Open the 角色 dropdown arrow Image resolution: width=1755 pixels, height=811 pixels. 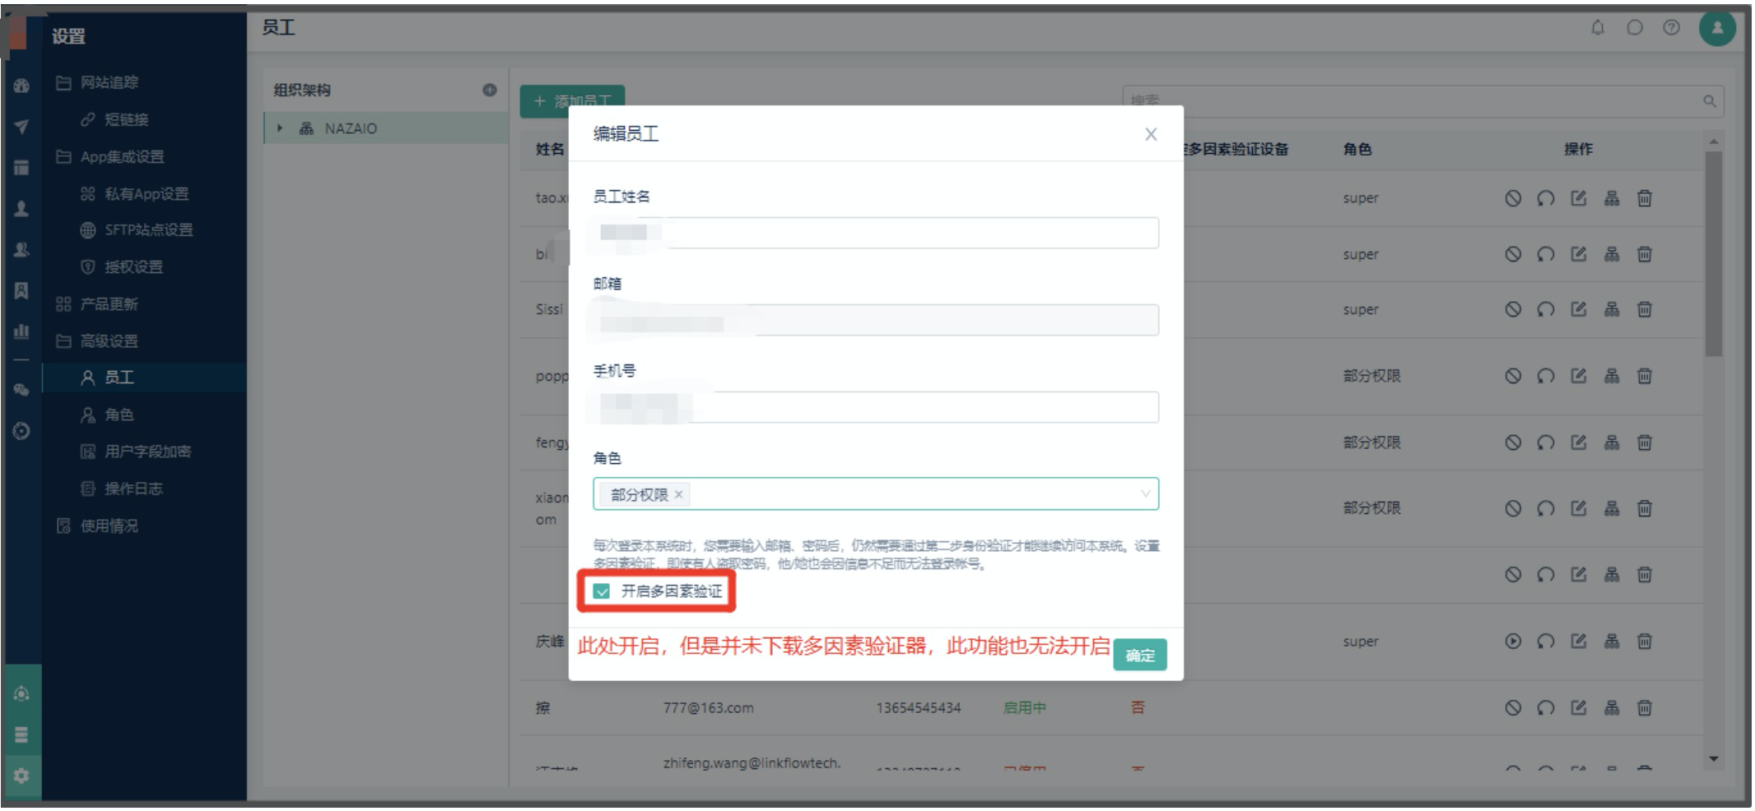pyautogui.click(x=1145, y=494)
